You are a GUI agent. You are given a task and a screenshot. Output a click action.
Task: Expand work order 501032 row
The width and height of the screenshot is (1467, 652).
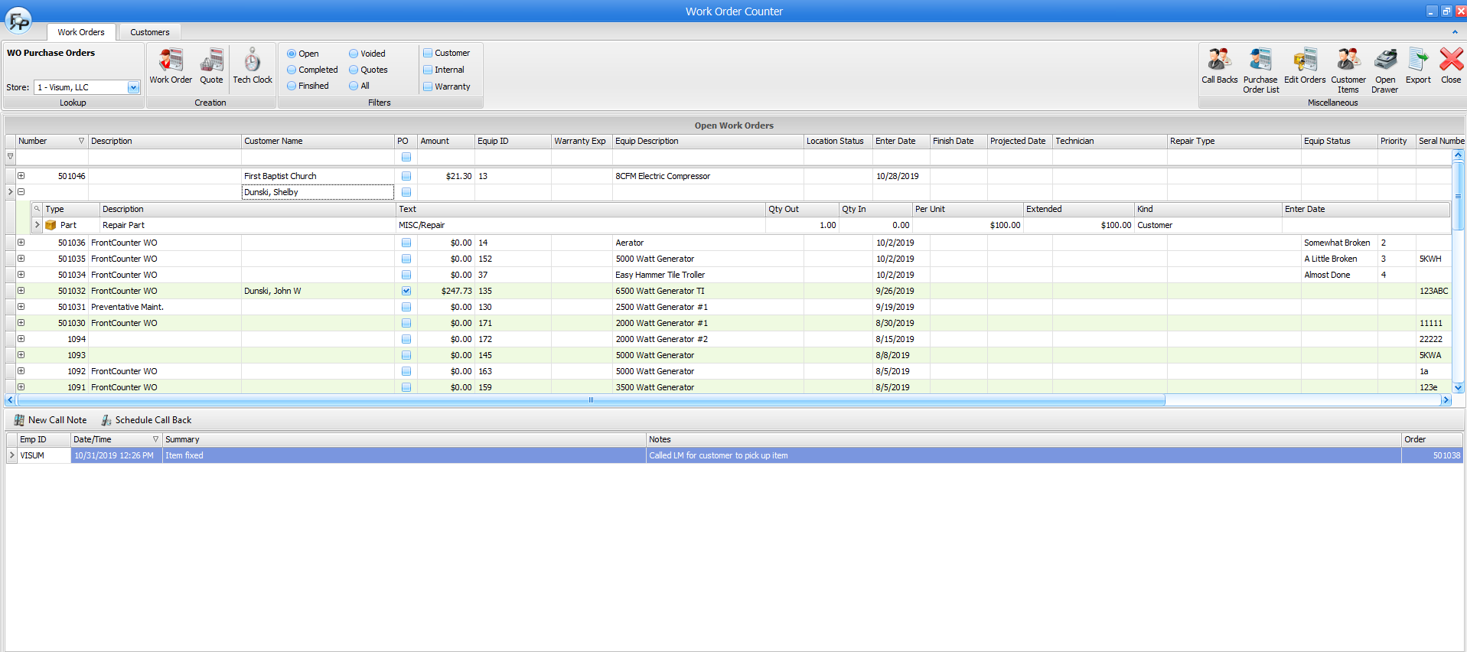(x=21, y=291)
